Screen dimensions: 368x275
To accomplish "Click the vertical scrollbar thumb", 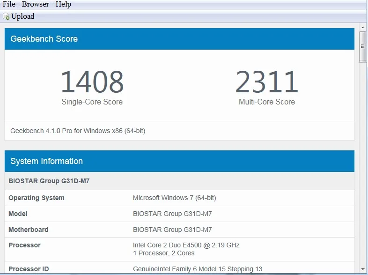I will tap(362, 46).
